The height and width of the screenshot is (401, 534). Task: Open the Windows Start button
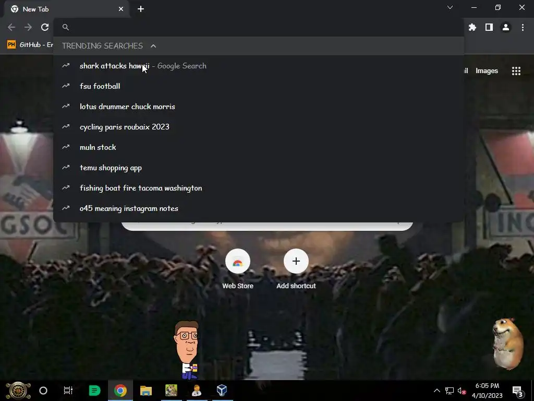[18, 391]
